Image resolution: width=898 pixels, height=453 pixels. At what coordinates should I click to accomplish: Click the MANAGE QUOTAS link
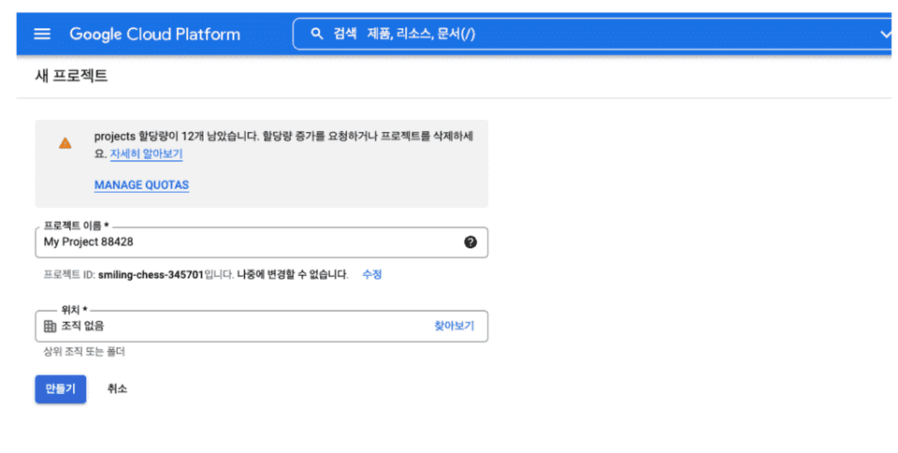pos(141,185)
